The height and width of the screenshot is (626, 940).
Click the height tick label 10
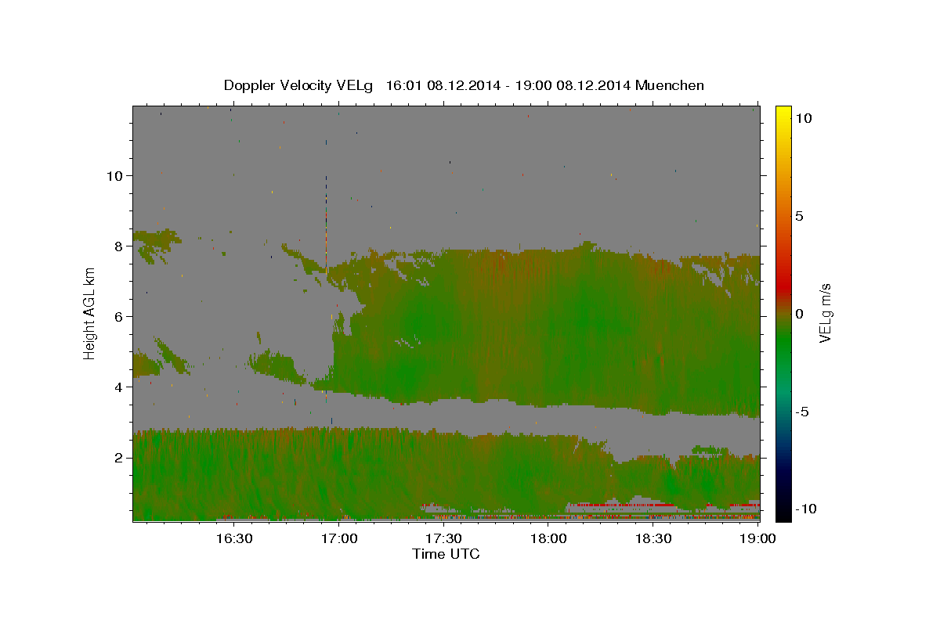[114, 175]
